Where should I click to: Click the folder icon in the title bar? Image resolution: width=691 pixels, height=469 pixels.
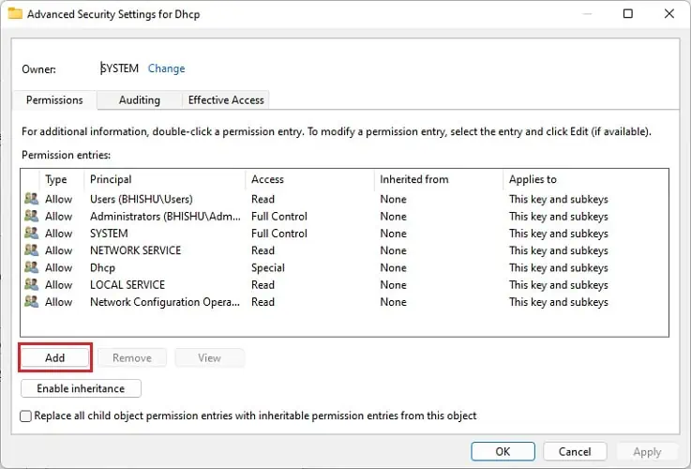click(x=15, y=14)
